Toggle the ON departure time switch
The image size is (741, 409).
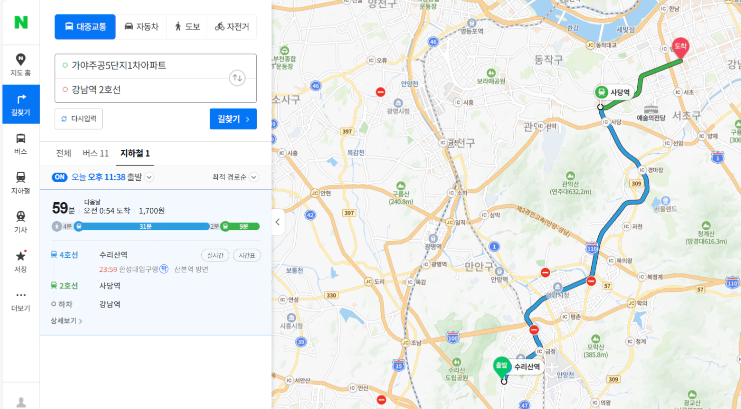click(x=60, y=177)
